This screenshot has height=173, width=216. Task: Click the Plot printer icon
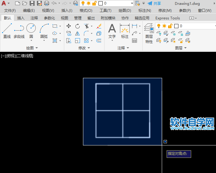[x=47, y=3]
